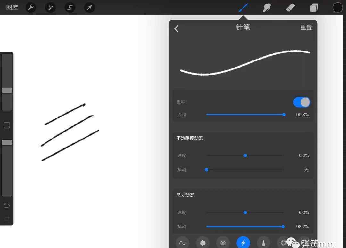The height and width of the screenshot is (248, 346).
Task: Toggle the 累积 switch off
Action: [302, 102]
